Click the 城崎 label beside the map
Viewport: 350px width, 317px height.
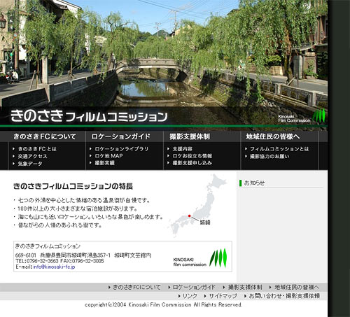(205, 223)
